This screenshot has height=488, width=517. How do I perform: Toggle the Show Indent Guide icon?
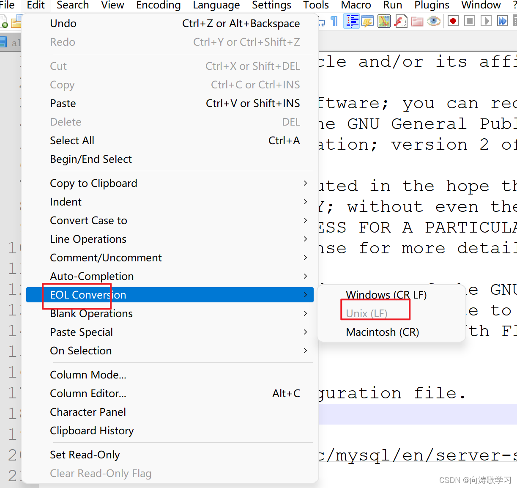click(351, 21)
